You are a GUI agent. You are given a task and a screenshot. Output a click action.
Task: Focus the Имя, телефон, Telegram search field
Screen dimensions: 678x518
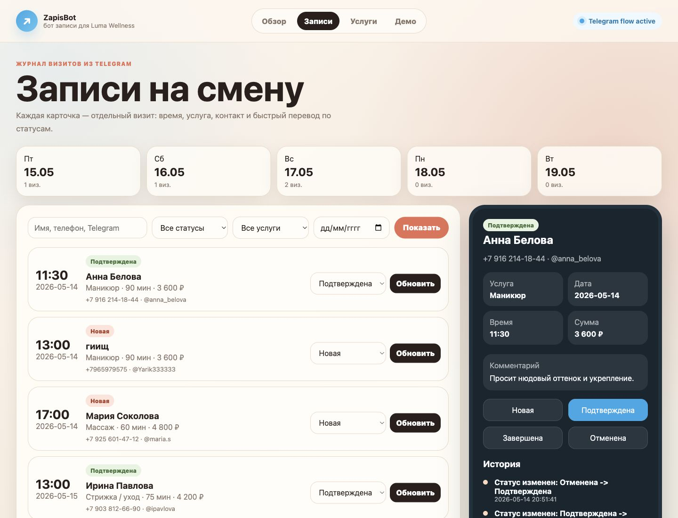pyautogui.click(x=88, y=228)
